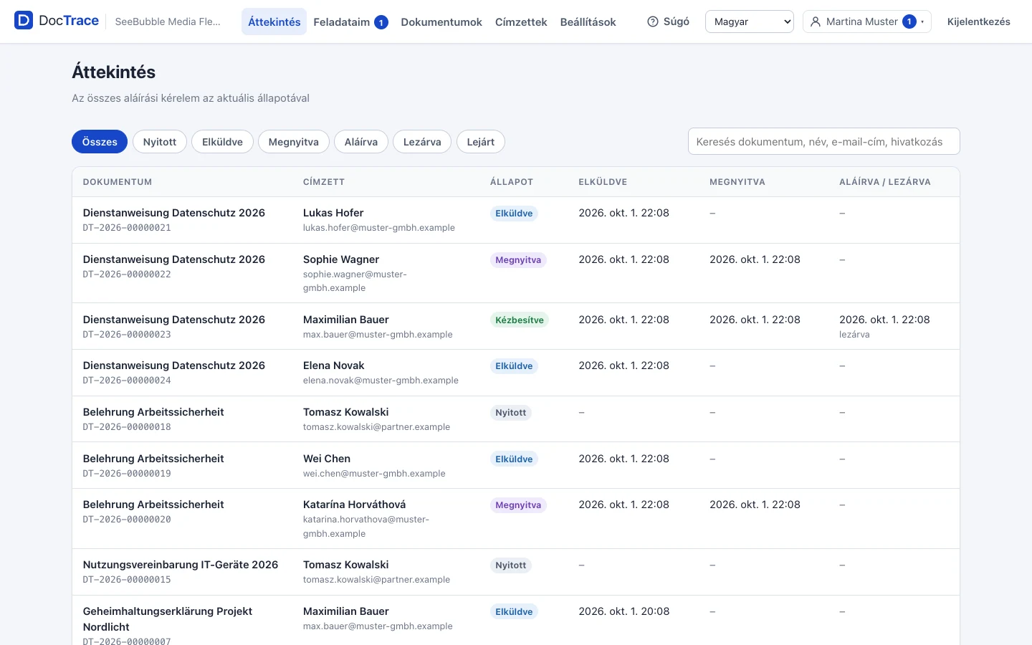Click recipient name Sophie Wagner
Viewport: 1032px width, 645px height.
(341, 259)
